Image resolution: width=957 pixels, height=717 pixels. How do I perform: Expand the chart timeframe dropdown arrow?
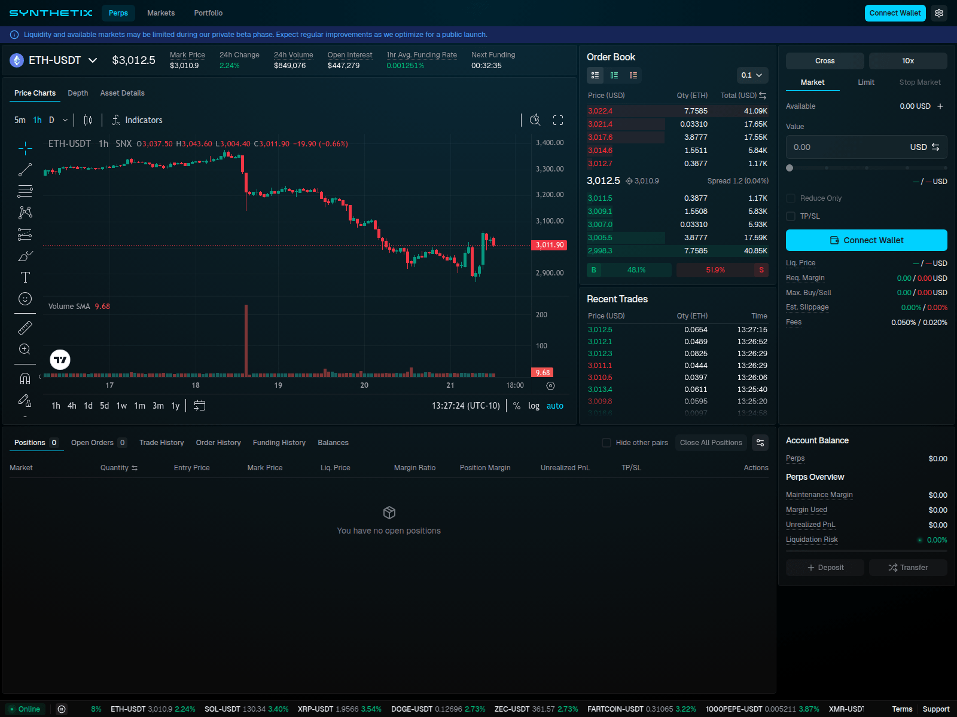point(65,120)
